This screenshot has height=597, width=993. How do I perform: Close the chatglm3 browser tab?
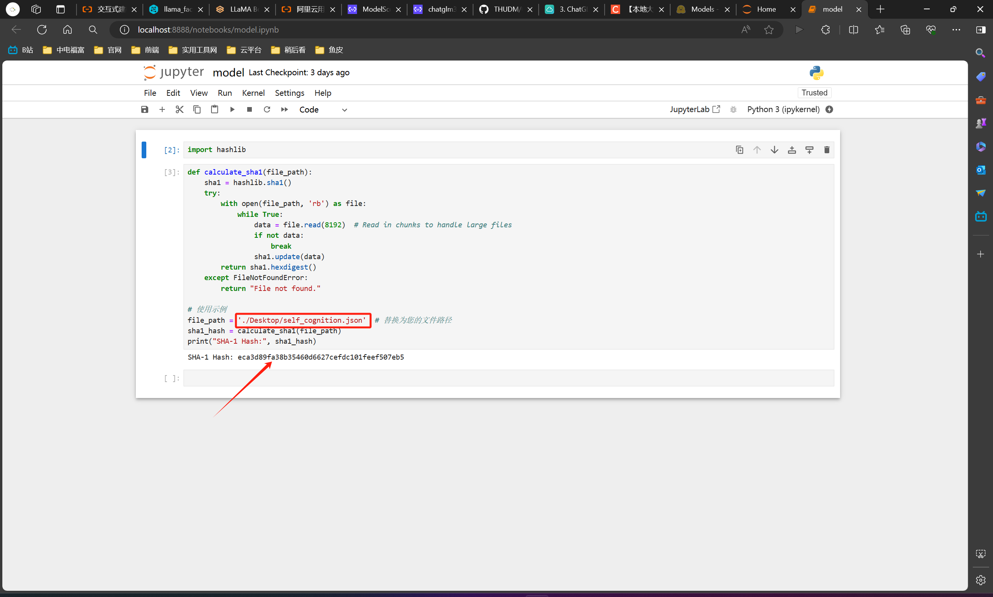[x=464, y=9]
